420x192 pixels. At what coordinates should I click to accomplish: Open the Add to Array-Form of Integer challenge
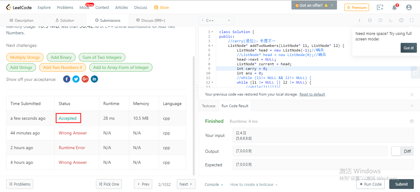pos(121,67)
